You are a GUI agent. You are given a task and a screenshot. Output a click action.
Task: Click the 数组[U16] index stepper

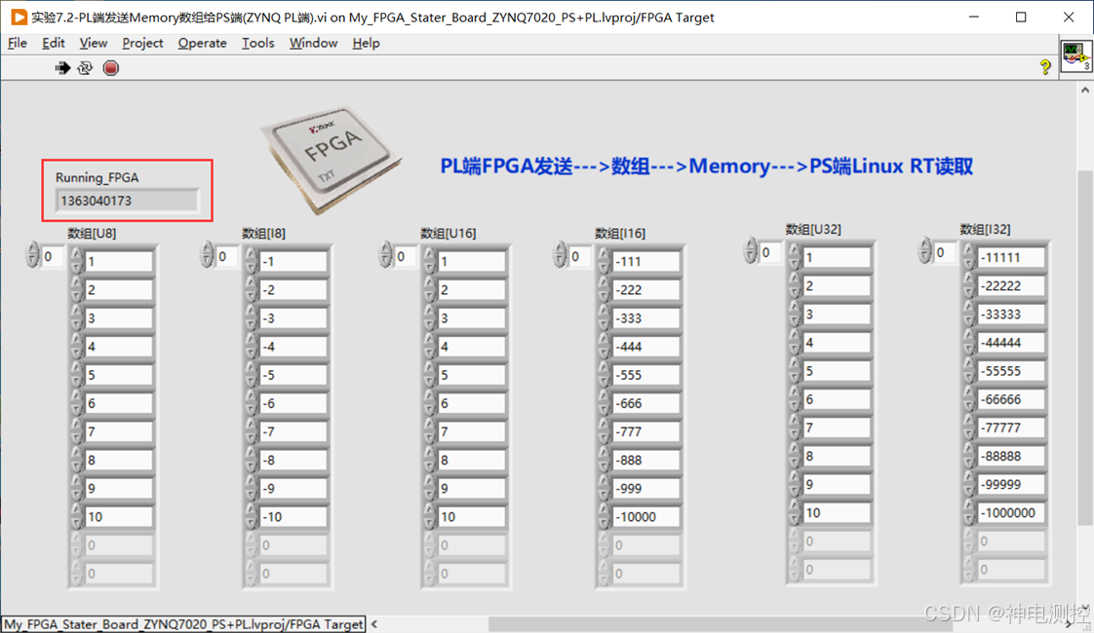(x=385, y=255)
